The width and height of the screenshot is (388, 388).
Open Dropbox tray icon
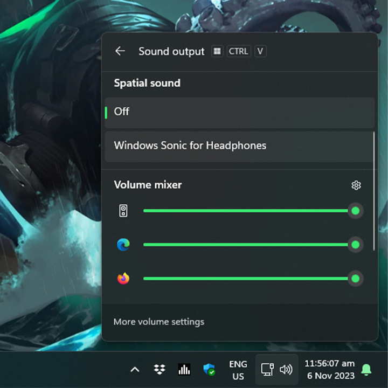pos(160,370)
